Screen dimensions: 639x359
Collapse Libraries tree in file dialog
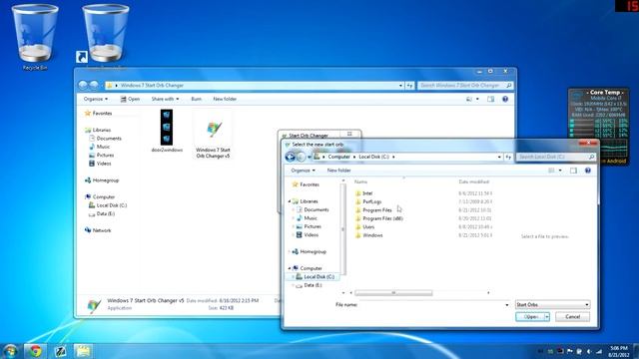(290, 201)
